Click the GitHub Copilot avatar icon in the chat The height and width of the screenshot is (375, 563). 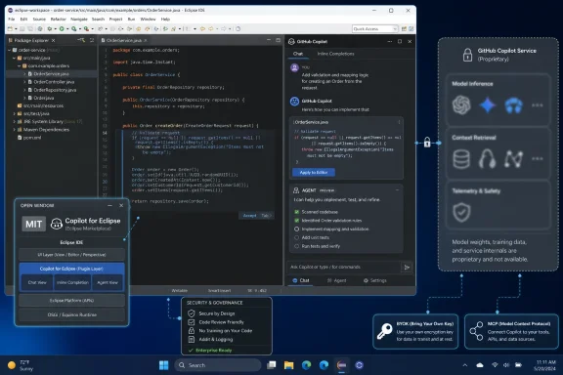tap(294, 102)
